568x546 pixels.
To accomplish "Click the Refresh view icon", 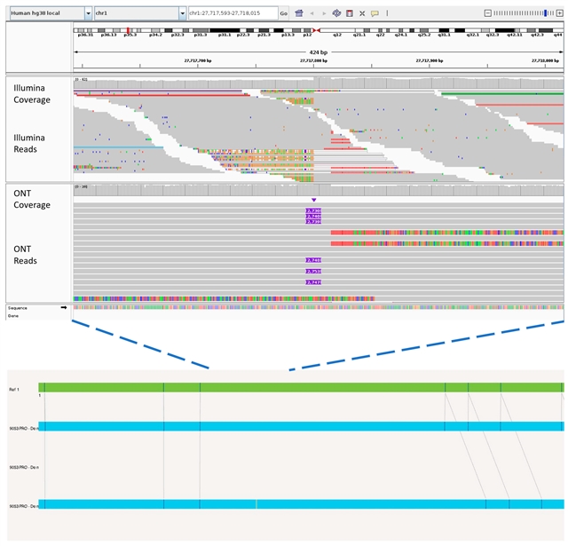I will click(x=336, y=14).
